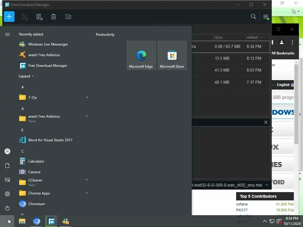Launch Calculator app

pos(54,161)
